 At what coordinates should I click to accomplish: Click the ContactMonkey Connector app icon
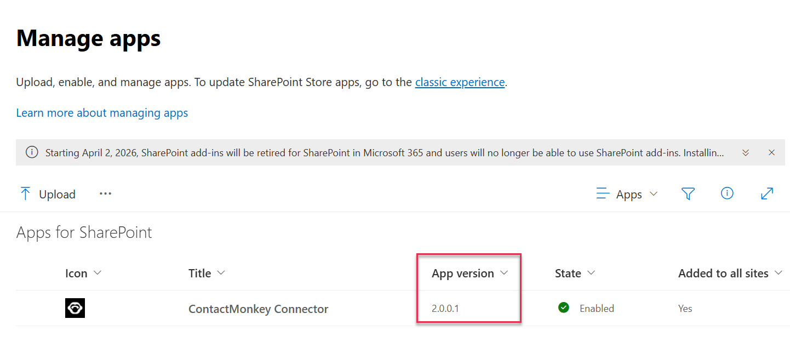point(75,308)
